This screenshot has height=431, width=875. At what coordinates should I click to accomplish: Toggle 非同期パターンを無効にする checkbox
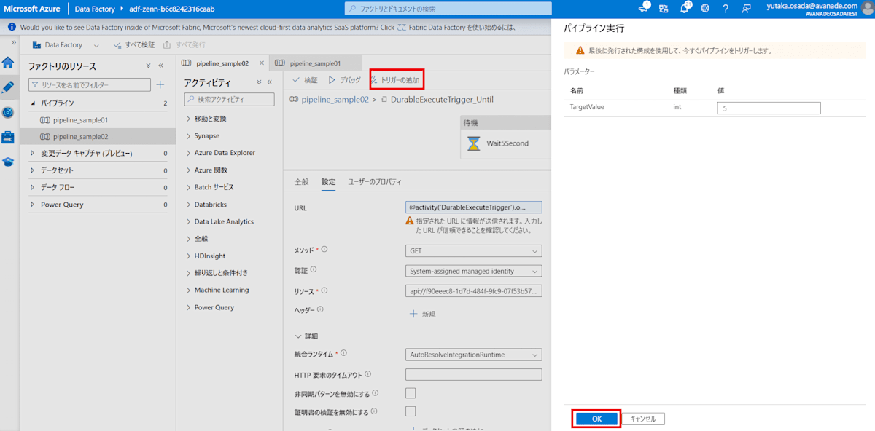pyautogui.click(x=411, y=393)
